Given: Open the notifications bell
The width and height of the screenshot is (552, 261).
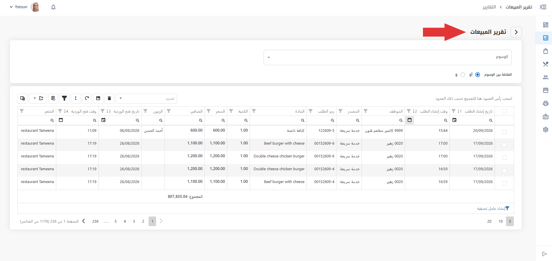Looking at the screenshot, I should pyautogui.click(x=53, y=7).
